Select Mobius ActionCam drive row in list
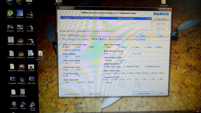Screen dimensions: 201x113 point(106,18)
